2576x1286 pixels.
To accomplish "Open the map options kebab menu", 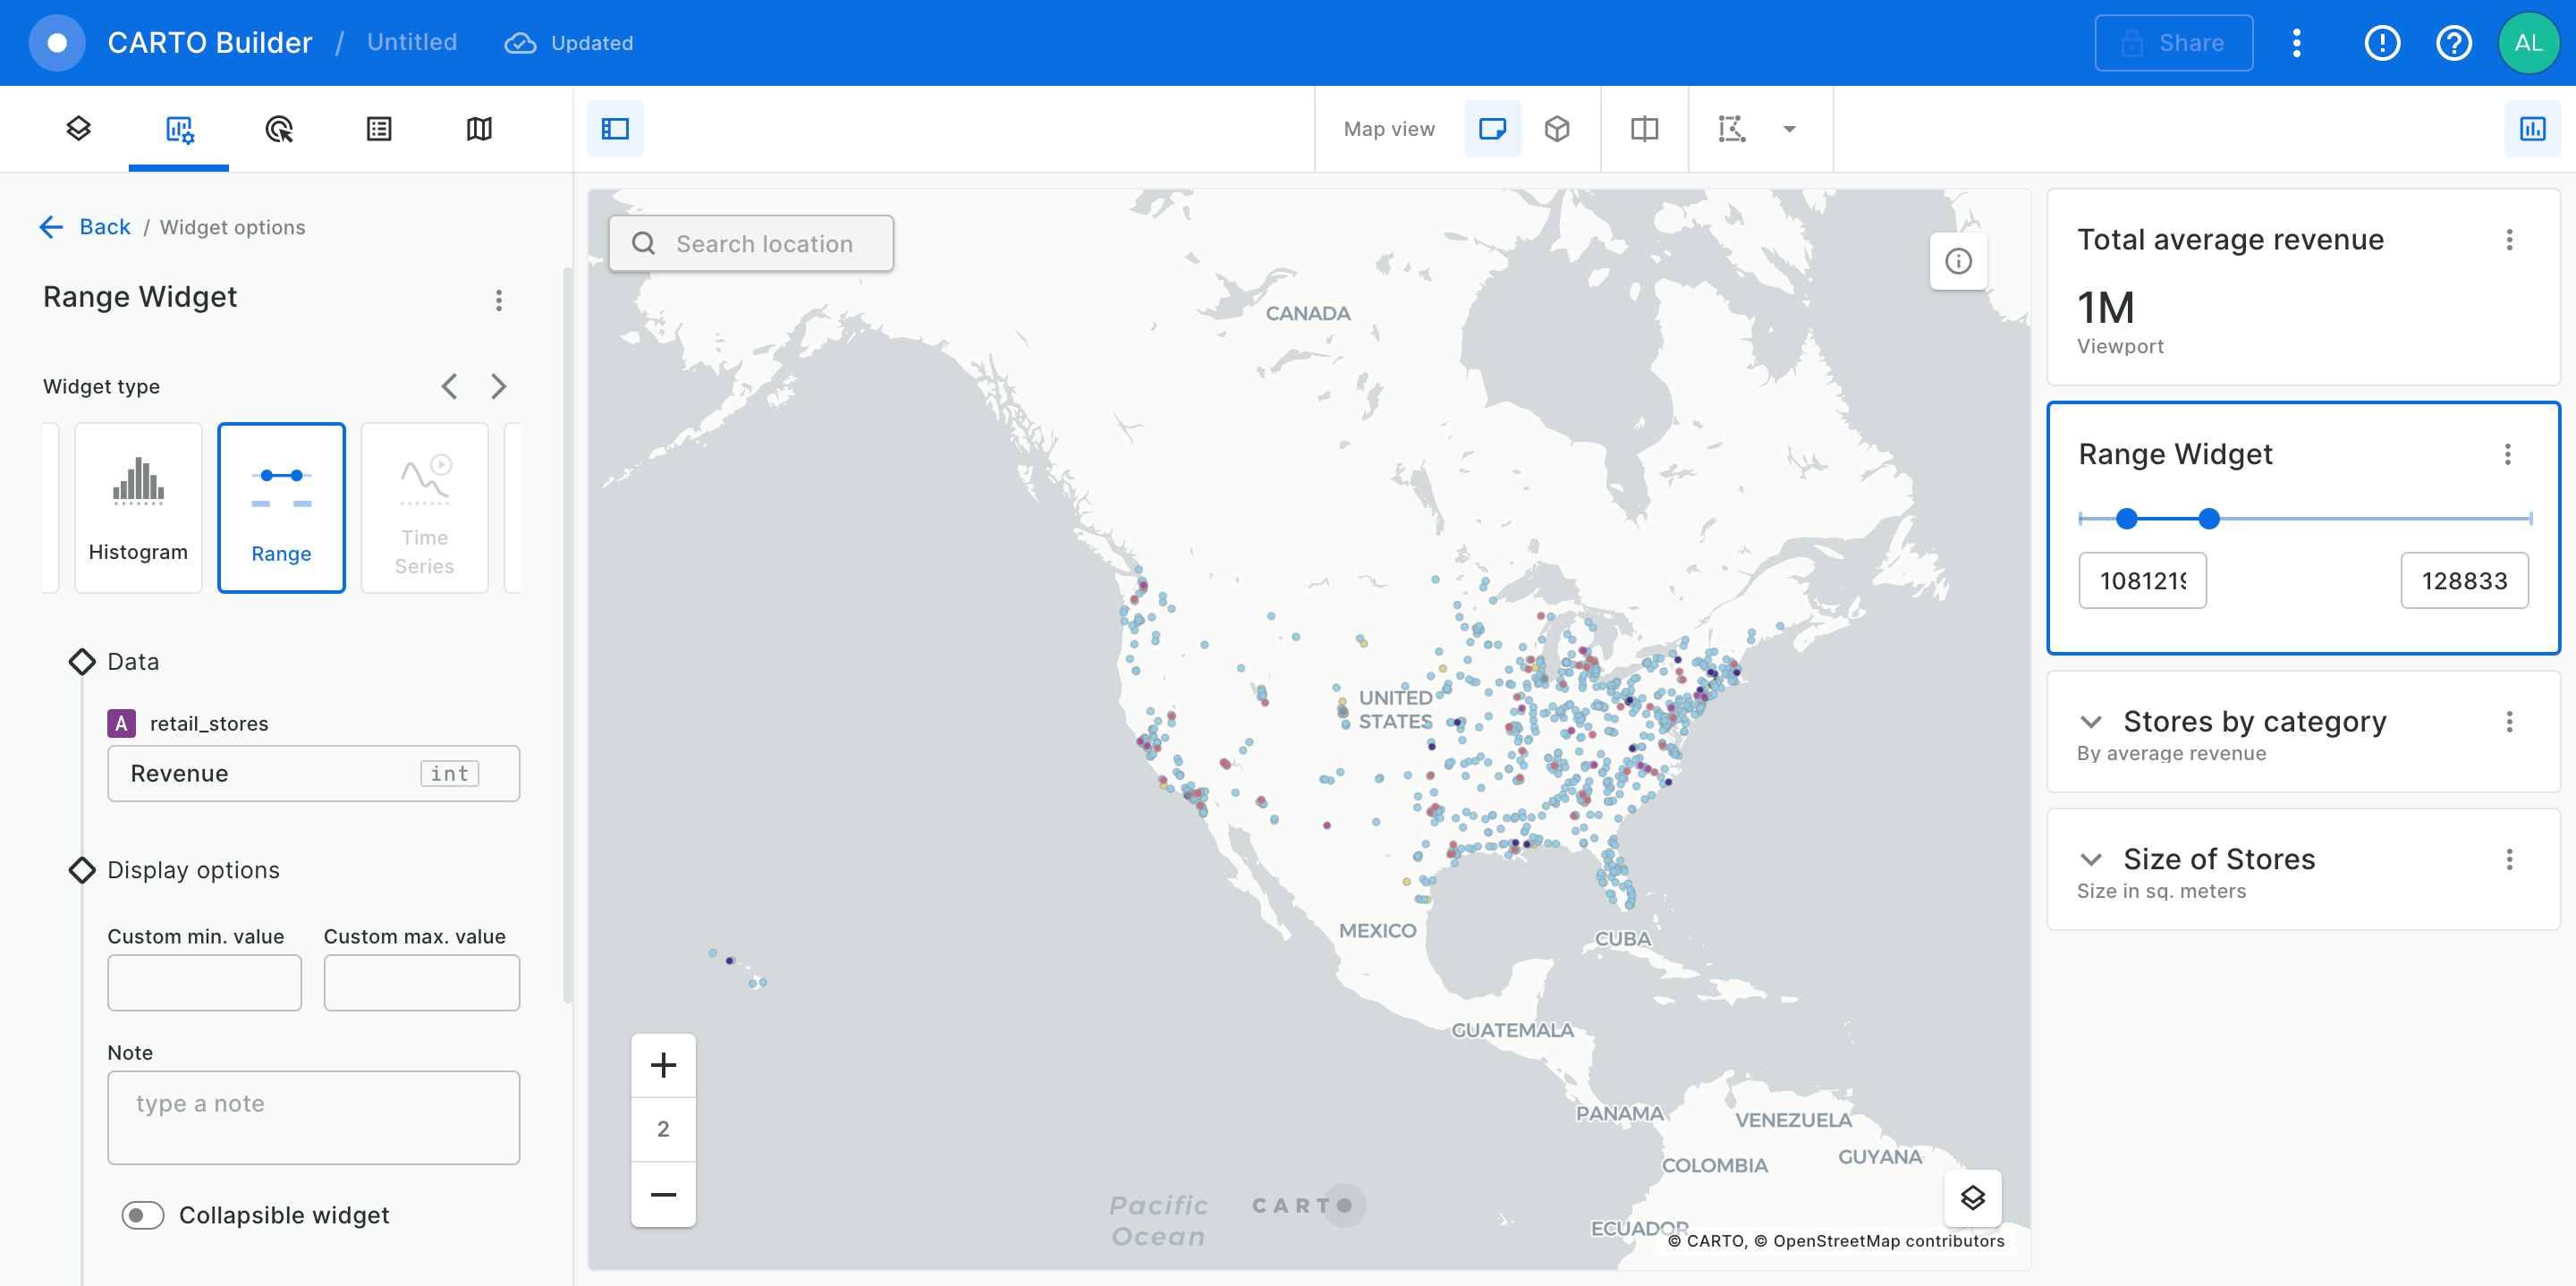I will pyautogui.click(x=2297, y=43).
